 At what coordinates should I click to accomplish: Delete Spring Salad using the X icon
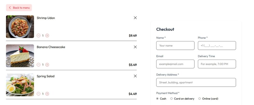135,76
